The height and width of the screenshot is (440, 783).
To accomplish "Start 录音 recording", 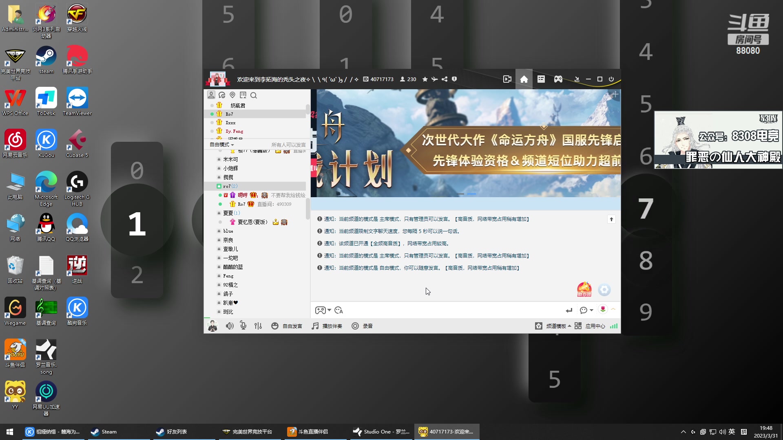I will pyautogui.click(x=363, y=326).
